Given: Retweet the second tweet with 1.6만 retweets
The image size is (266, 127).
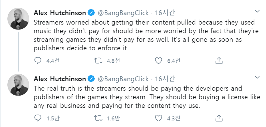Looking at the screenshot, I should coord(98,118).
